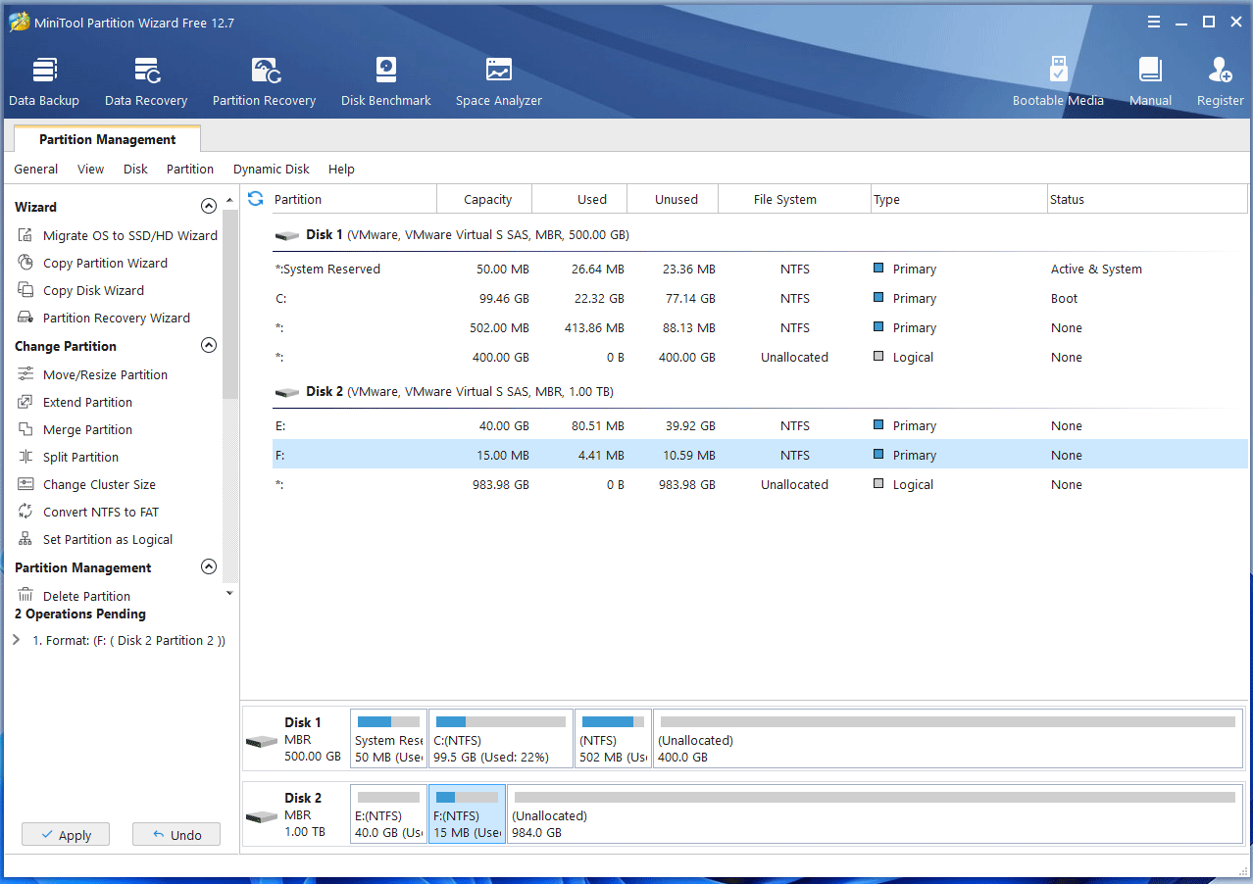Click C:(NTFS) block in Disk 1 map
The image size is (1253, 884).
tap(501, 739)
